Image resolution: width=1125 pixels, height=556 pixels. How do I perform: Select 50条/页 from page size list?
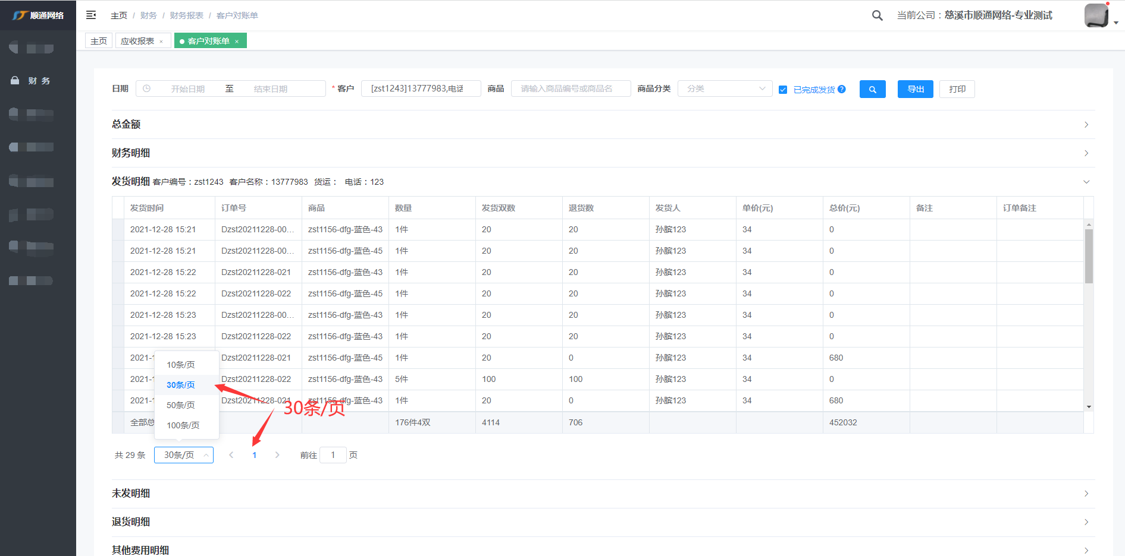tap(181, 405)
